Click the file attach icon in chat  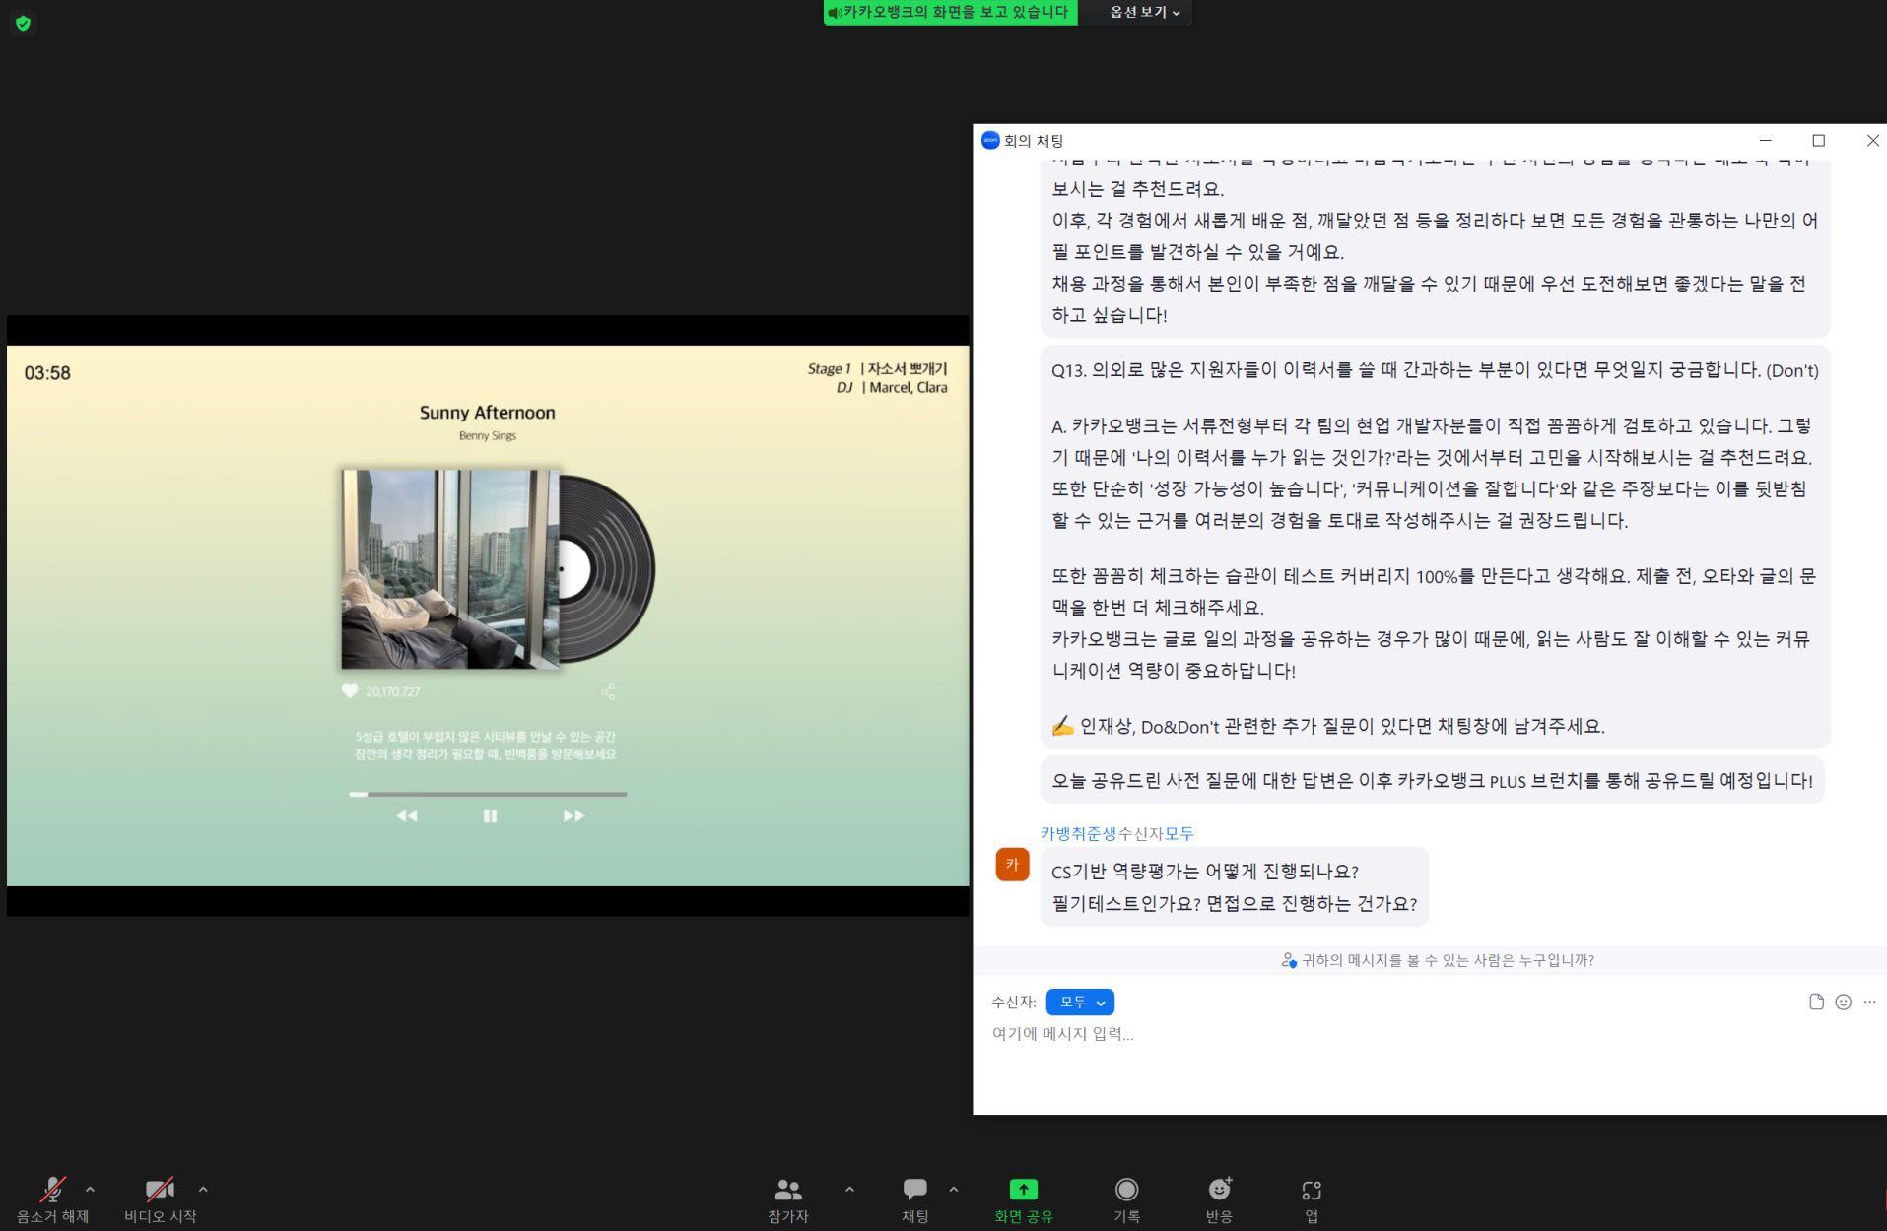click(1816, 1002)
